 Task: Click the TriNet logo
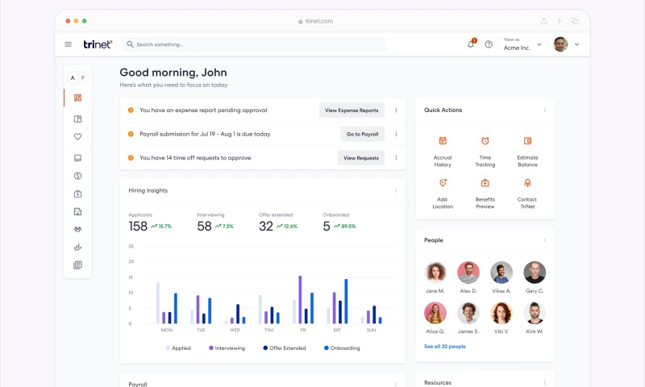pyautogui.click(x=98, y=44)
